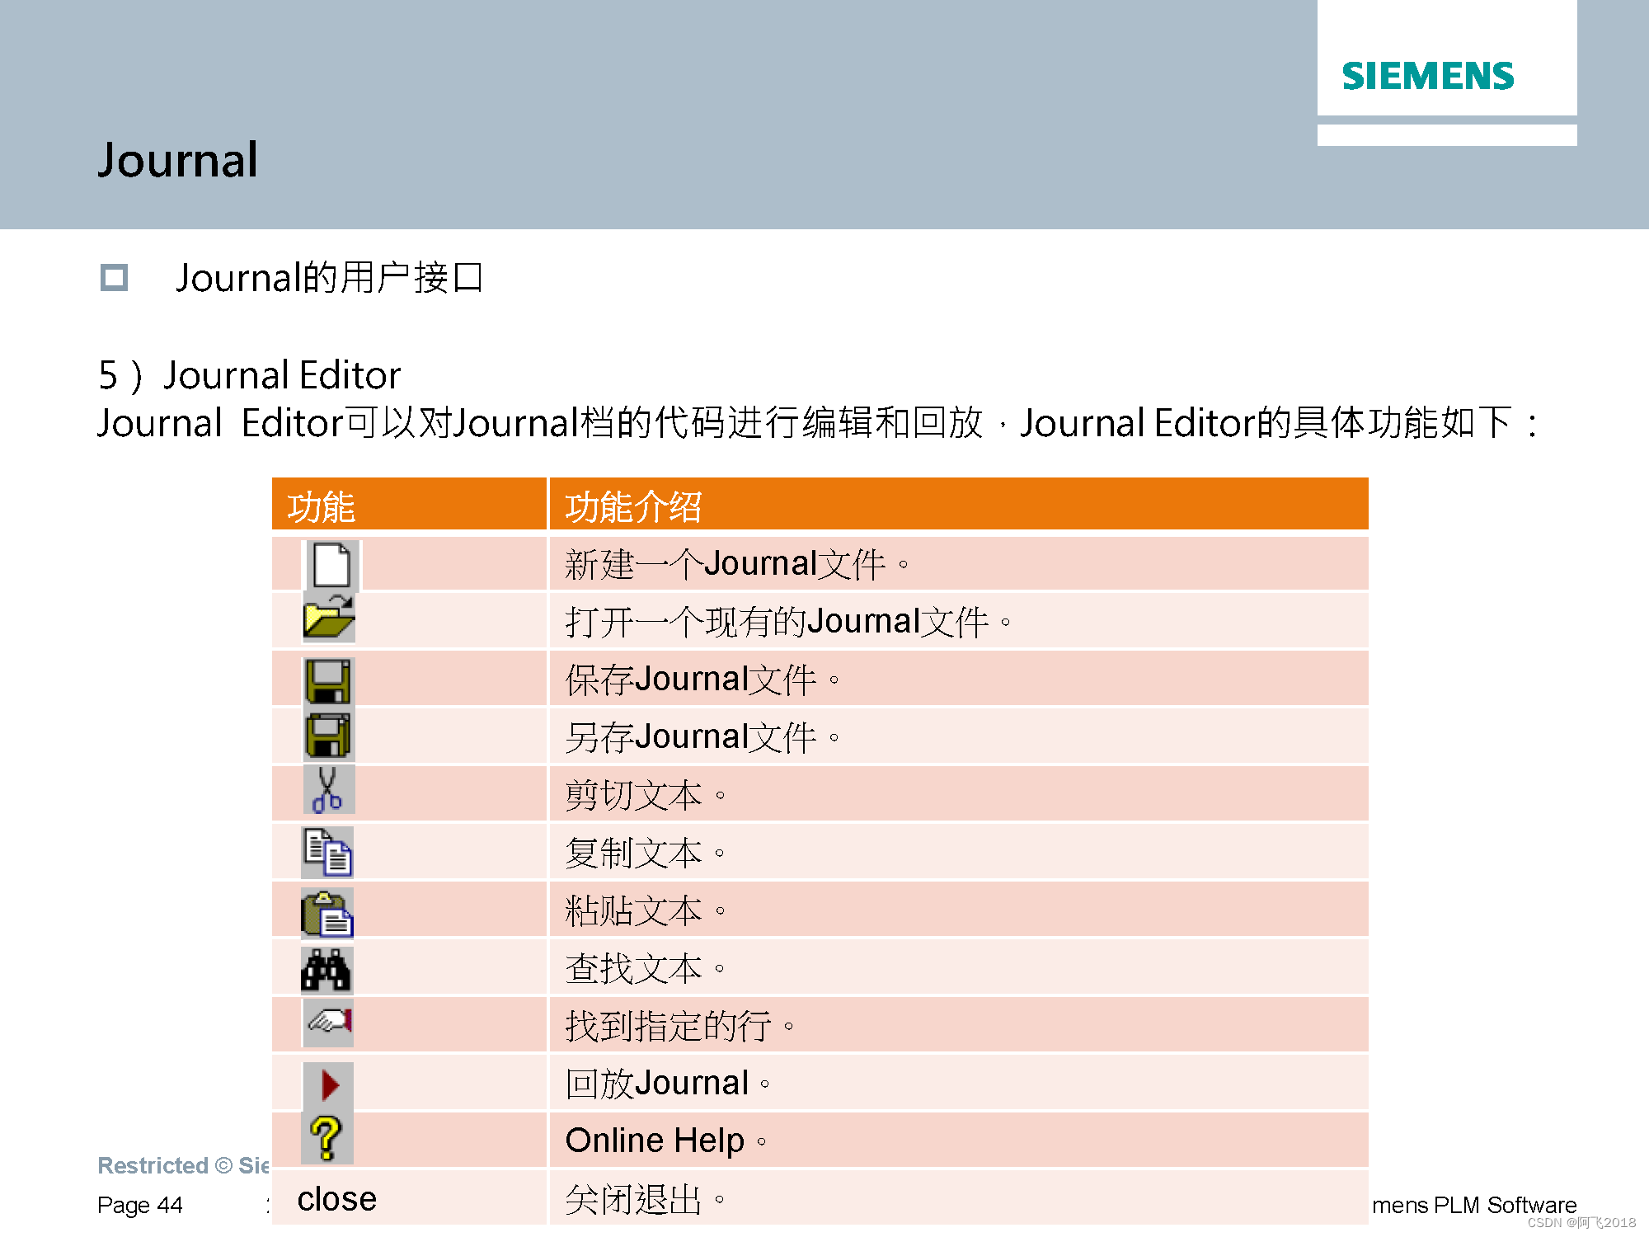Click the 功能介绍 column header

[633, 506]
